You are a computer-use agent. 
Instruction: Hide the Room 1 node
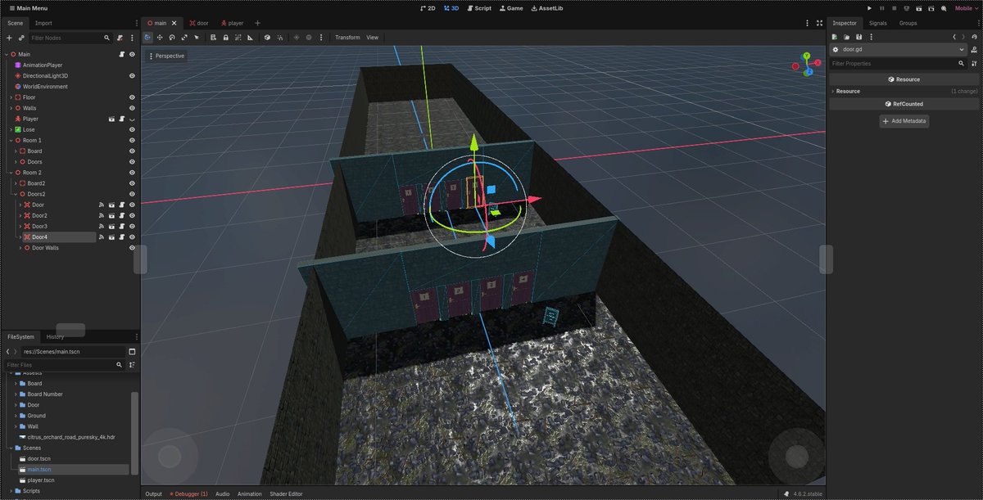pyautogui.click(x=132, y=141)
